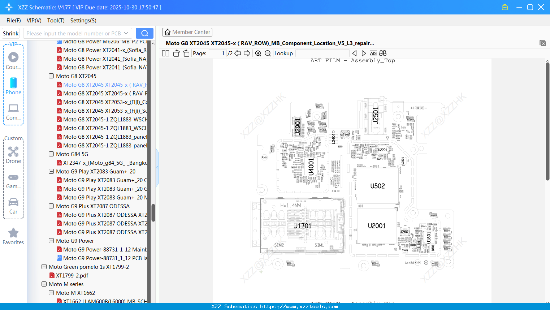This screenshot has height=310, width=550.
Task: Click the Lookup text field
Action: [322, 53]
